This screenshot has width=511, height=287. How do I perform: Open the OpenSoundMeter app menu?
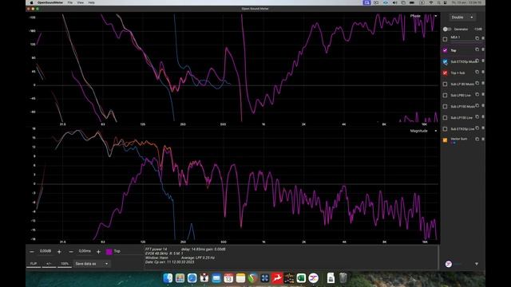pyautogui.click(x=50, y=2)
